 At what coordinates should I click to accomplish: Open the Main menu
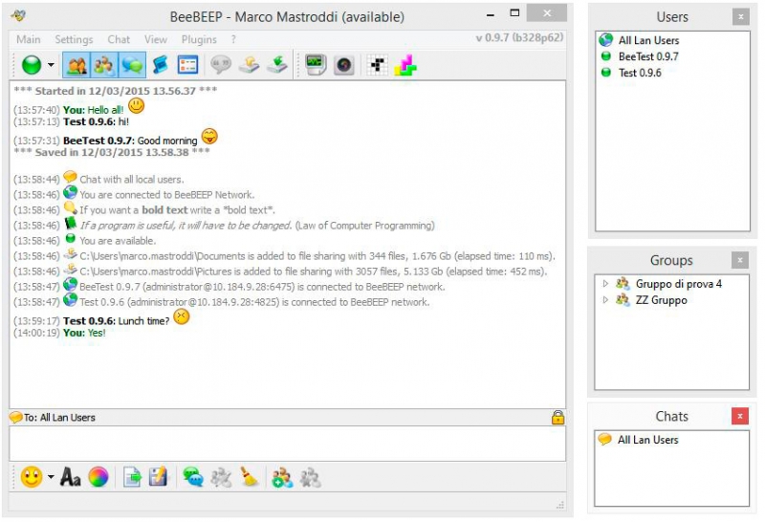click(x=29, y=39)
